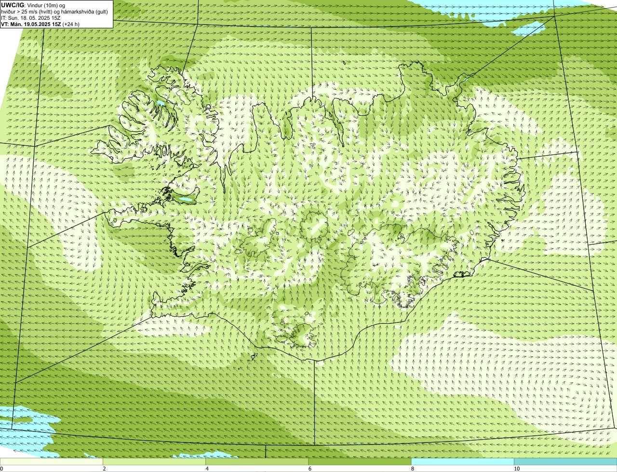Viewport: 617px width, 472px height.
Task: Select the palest 0–2 colorbar segment
Action: (x=51, y=462)
